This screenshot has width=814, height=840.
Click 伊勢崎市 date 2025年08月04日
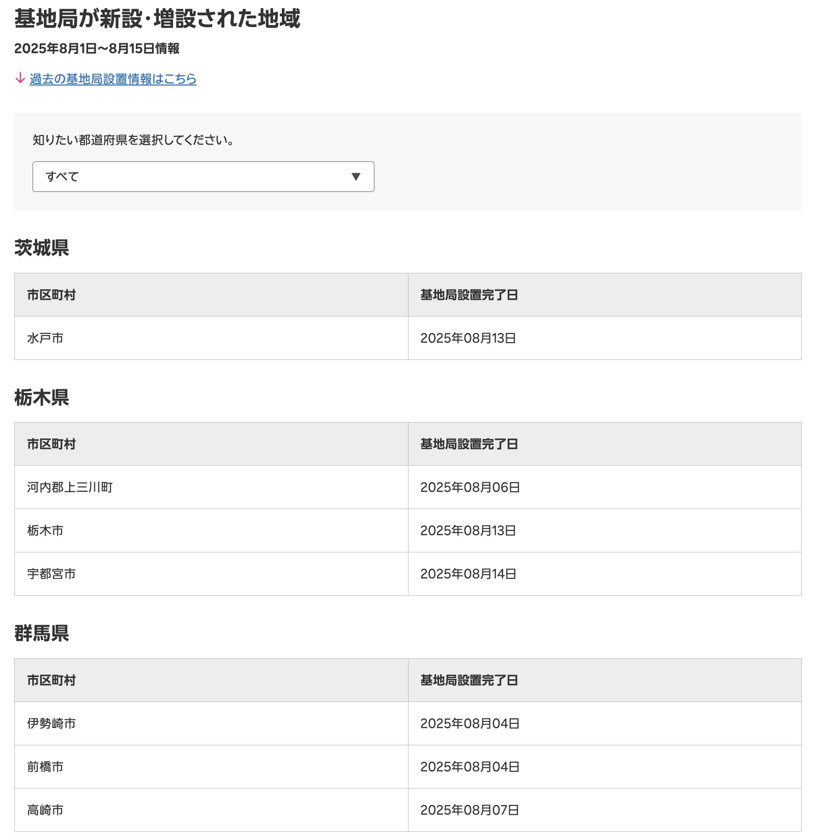pos(604,723)
